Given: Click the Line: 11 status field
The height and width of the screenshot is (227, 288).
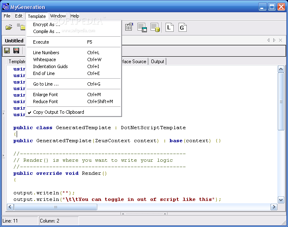Looking at the screenshot, I should tap(20, 221).
